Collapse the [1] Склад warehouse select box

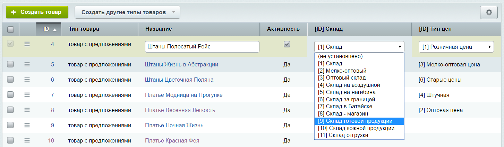click(359, 47)
